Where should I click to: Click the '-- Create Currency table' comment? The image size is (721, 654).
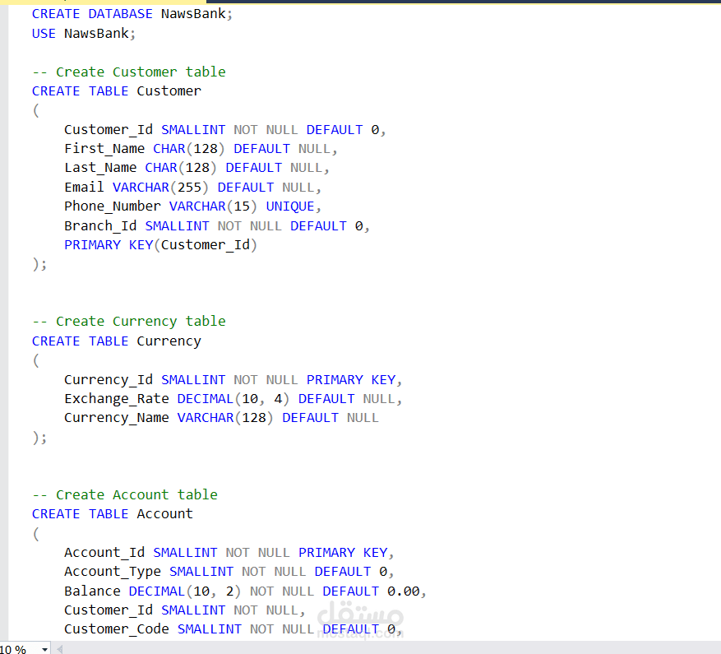coord(129,322)
